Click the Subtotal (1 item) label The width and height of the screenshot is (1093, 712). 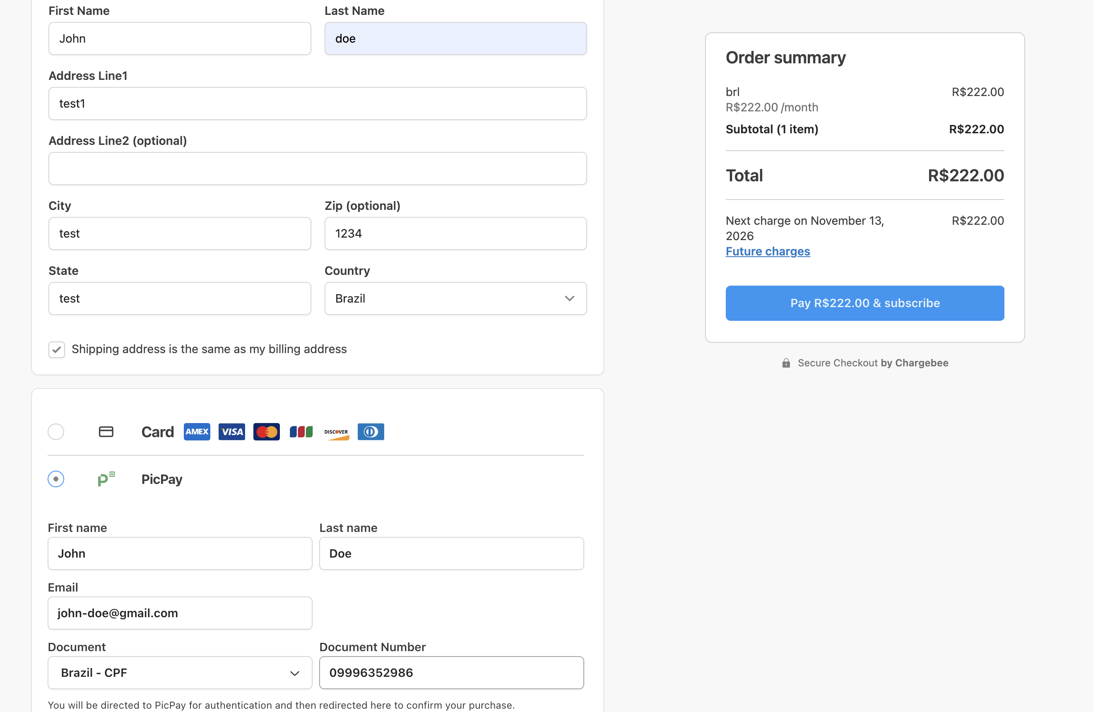click(x=772, y=130)
